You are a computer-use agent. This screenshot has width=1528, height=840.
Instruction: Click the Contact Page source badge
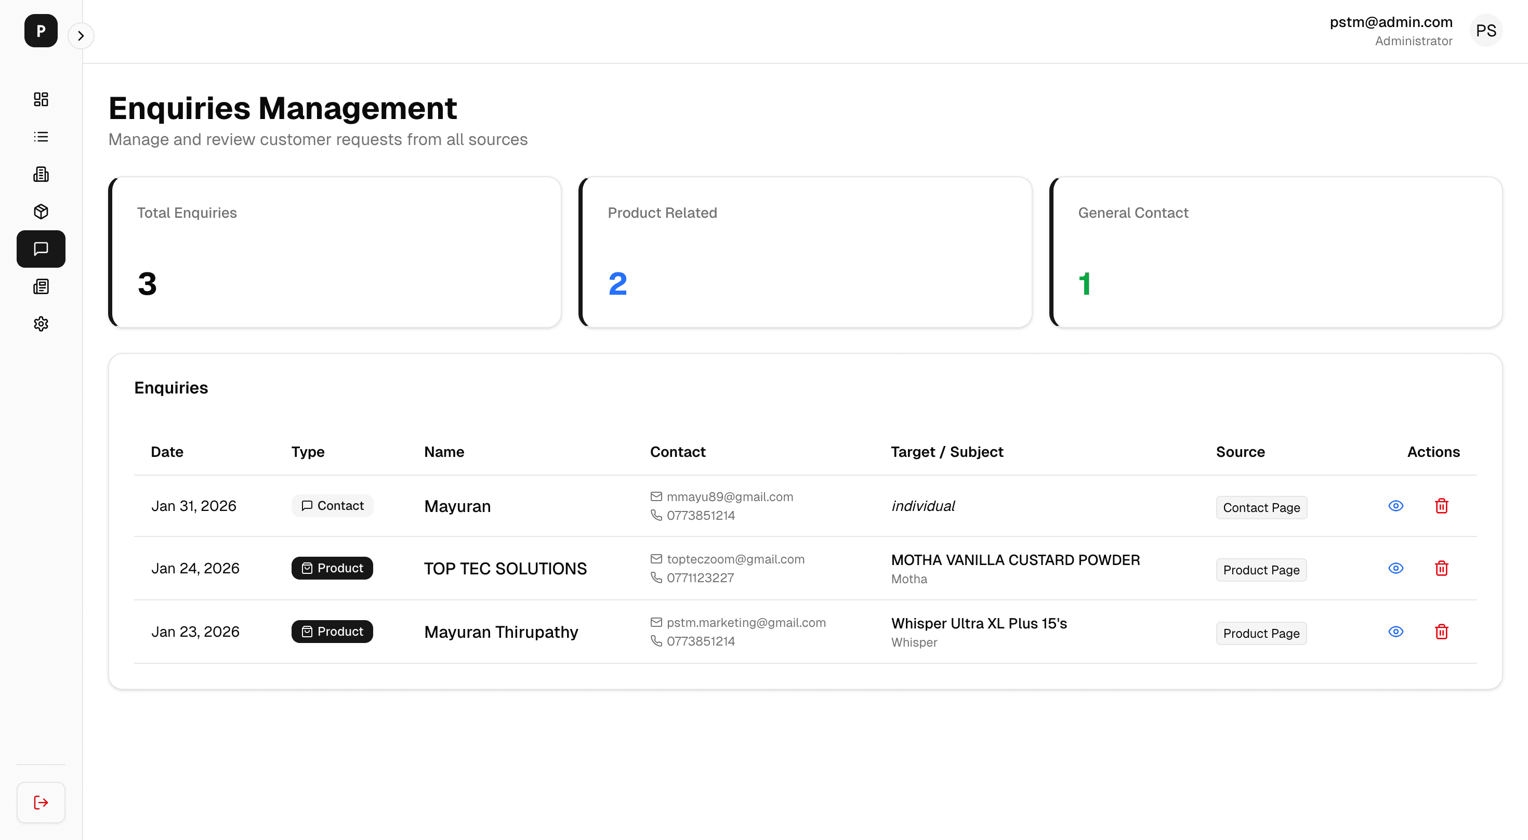click(1262, 508)
